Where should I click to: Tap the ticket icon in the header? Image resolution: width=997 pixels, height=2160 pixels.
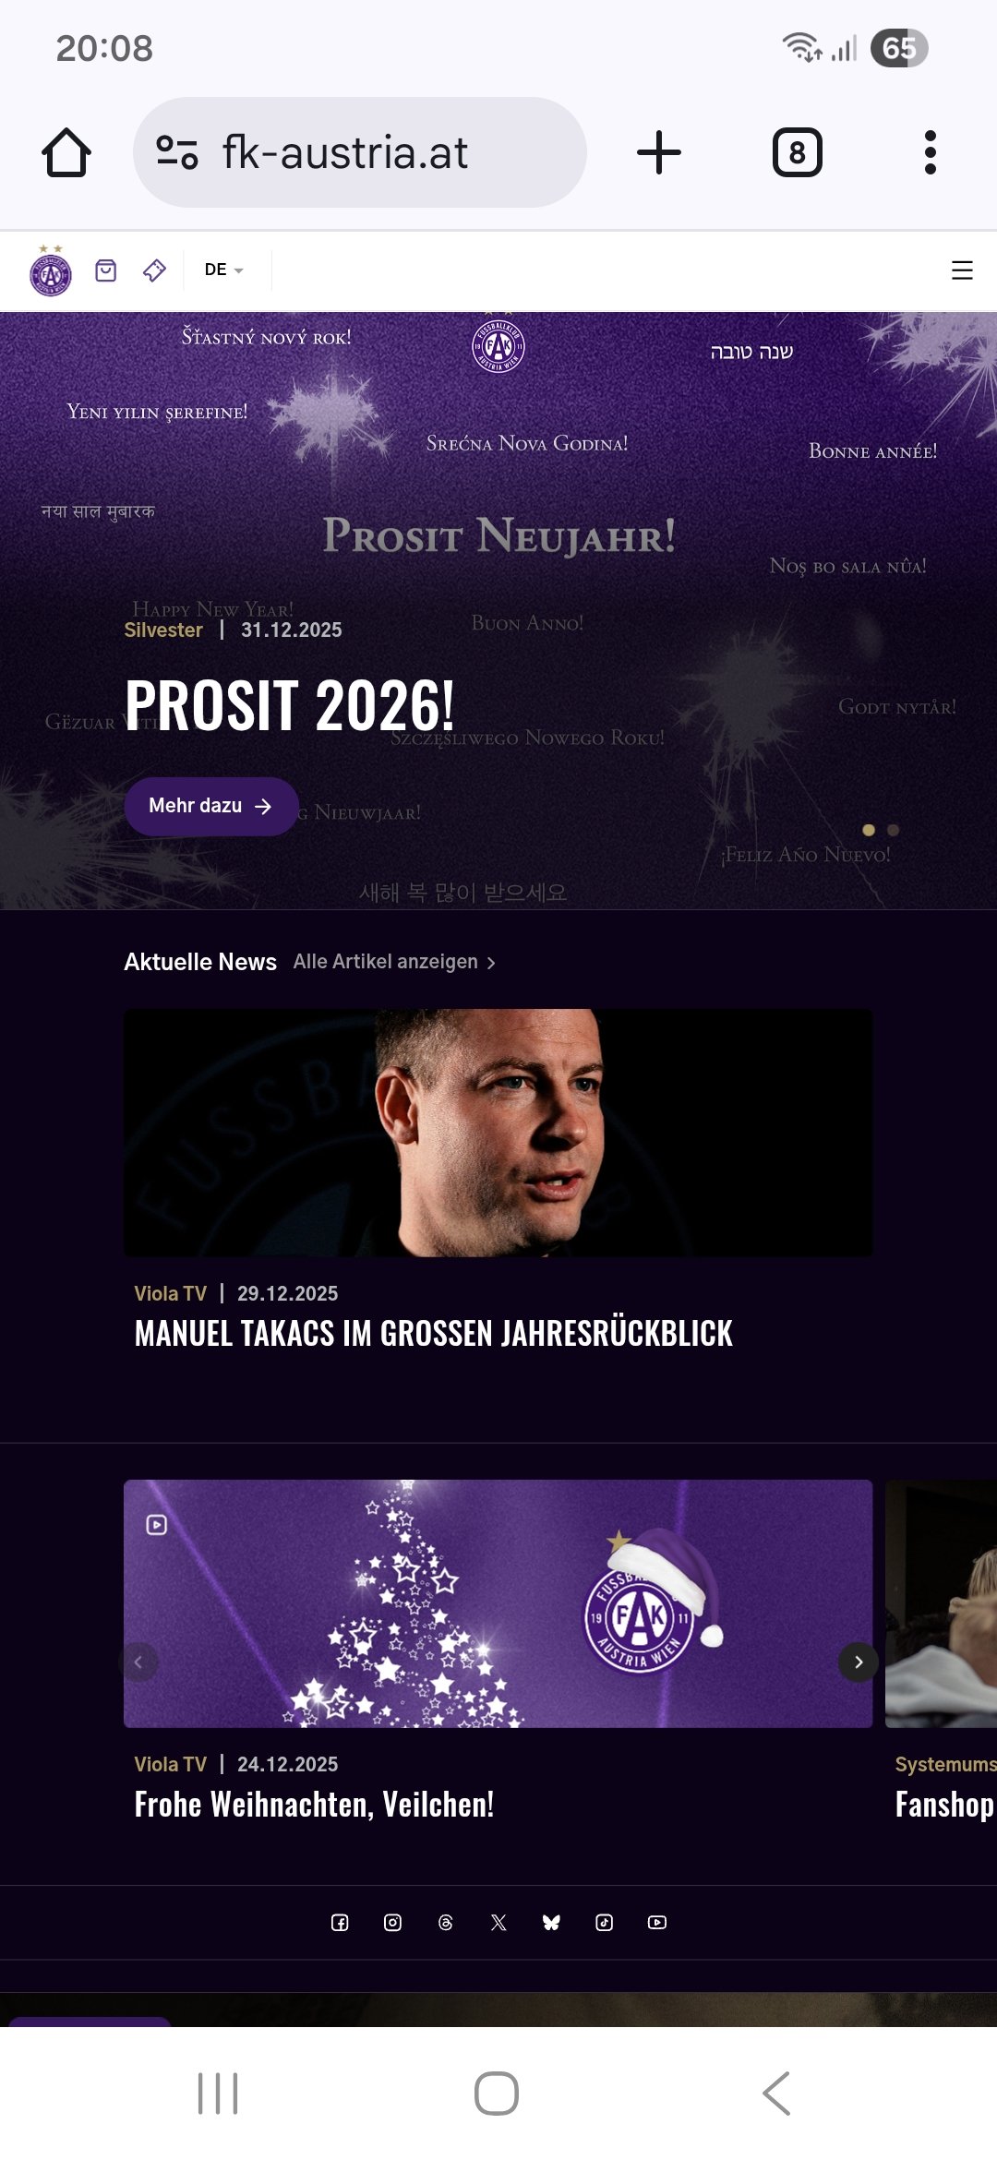point(154,270)
